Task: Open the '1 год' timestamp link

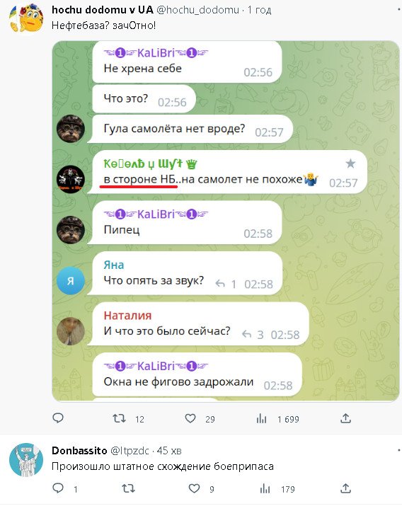Action: point(260,10)
